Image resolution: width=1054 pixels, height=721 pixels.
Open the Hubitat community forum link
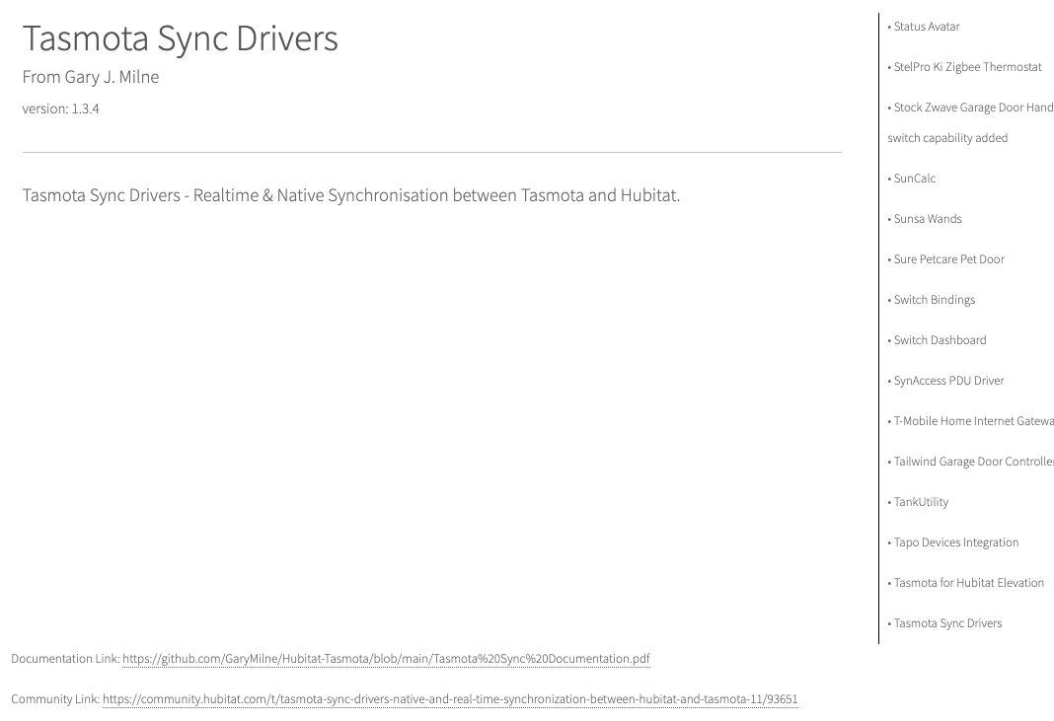(450, 699)
